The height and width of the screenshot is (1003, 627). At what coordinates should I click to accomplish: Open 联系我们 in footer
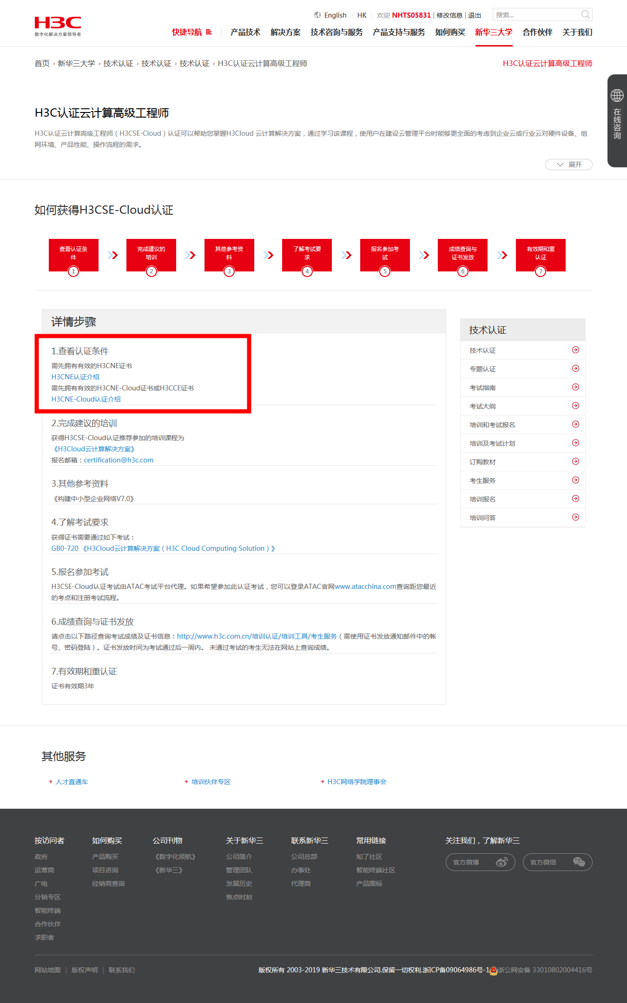tap(122, 970)
